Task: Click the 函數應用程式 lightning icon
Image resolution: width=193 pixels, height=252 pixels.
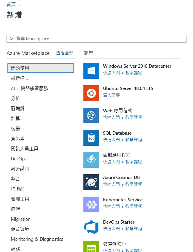Action: [91, 160]
